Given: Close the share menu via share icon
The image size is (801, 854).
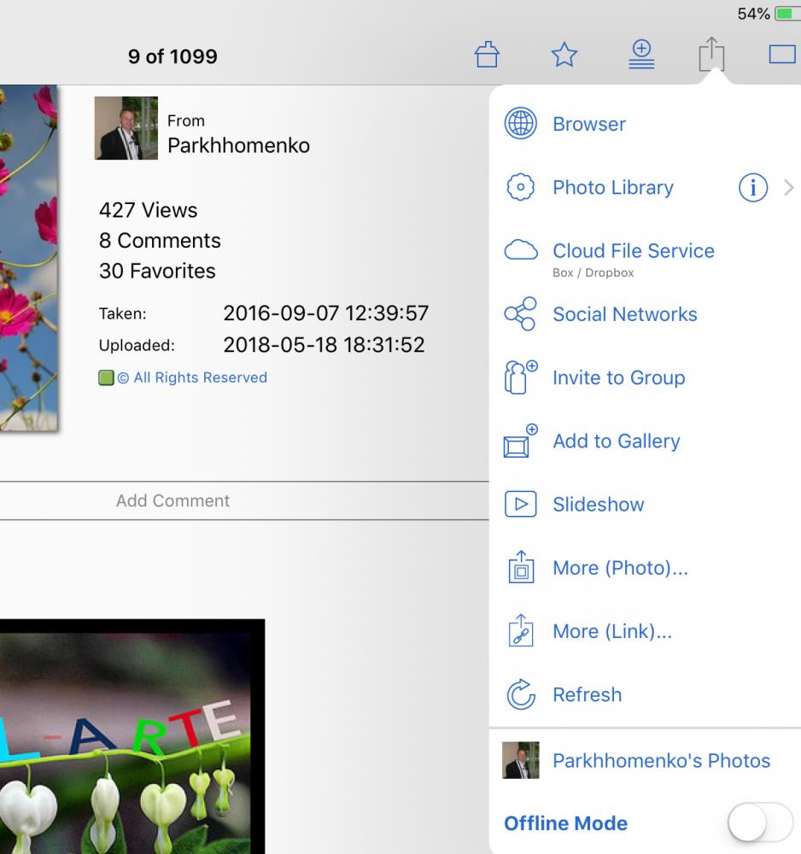Looking at the screenshot, I should click(x=711, y=54).
